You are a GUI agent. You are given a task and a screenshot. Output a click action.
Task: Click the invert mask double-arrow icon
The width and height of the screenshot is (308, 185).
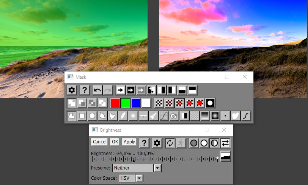(151, 90)
